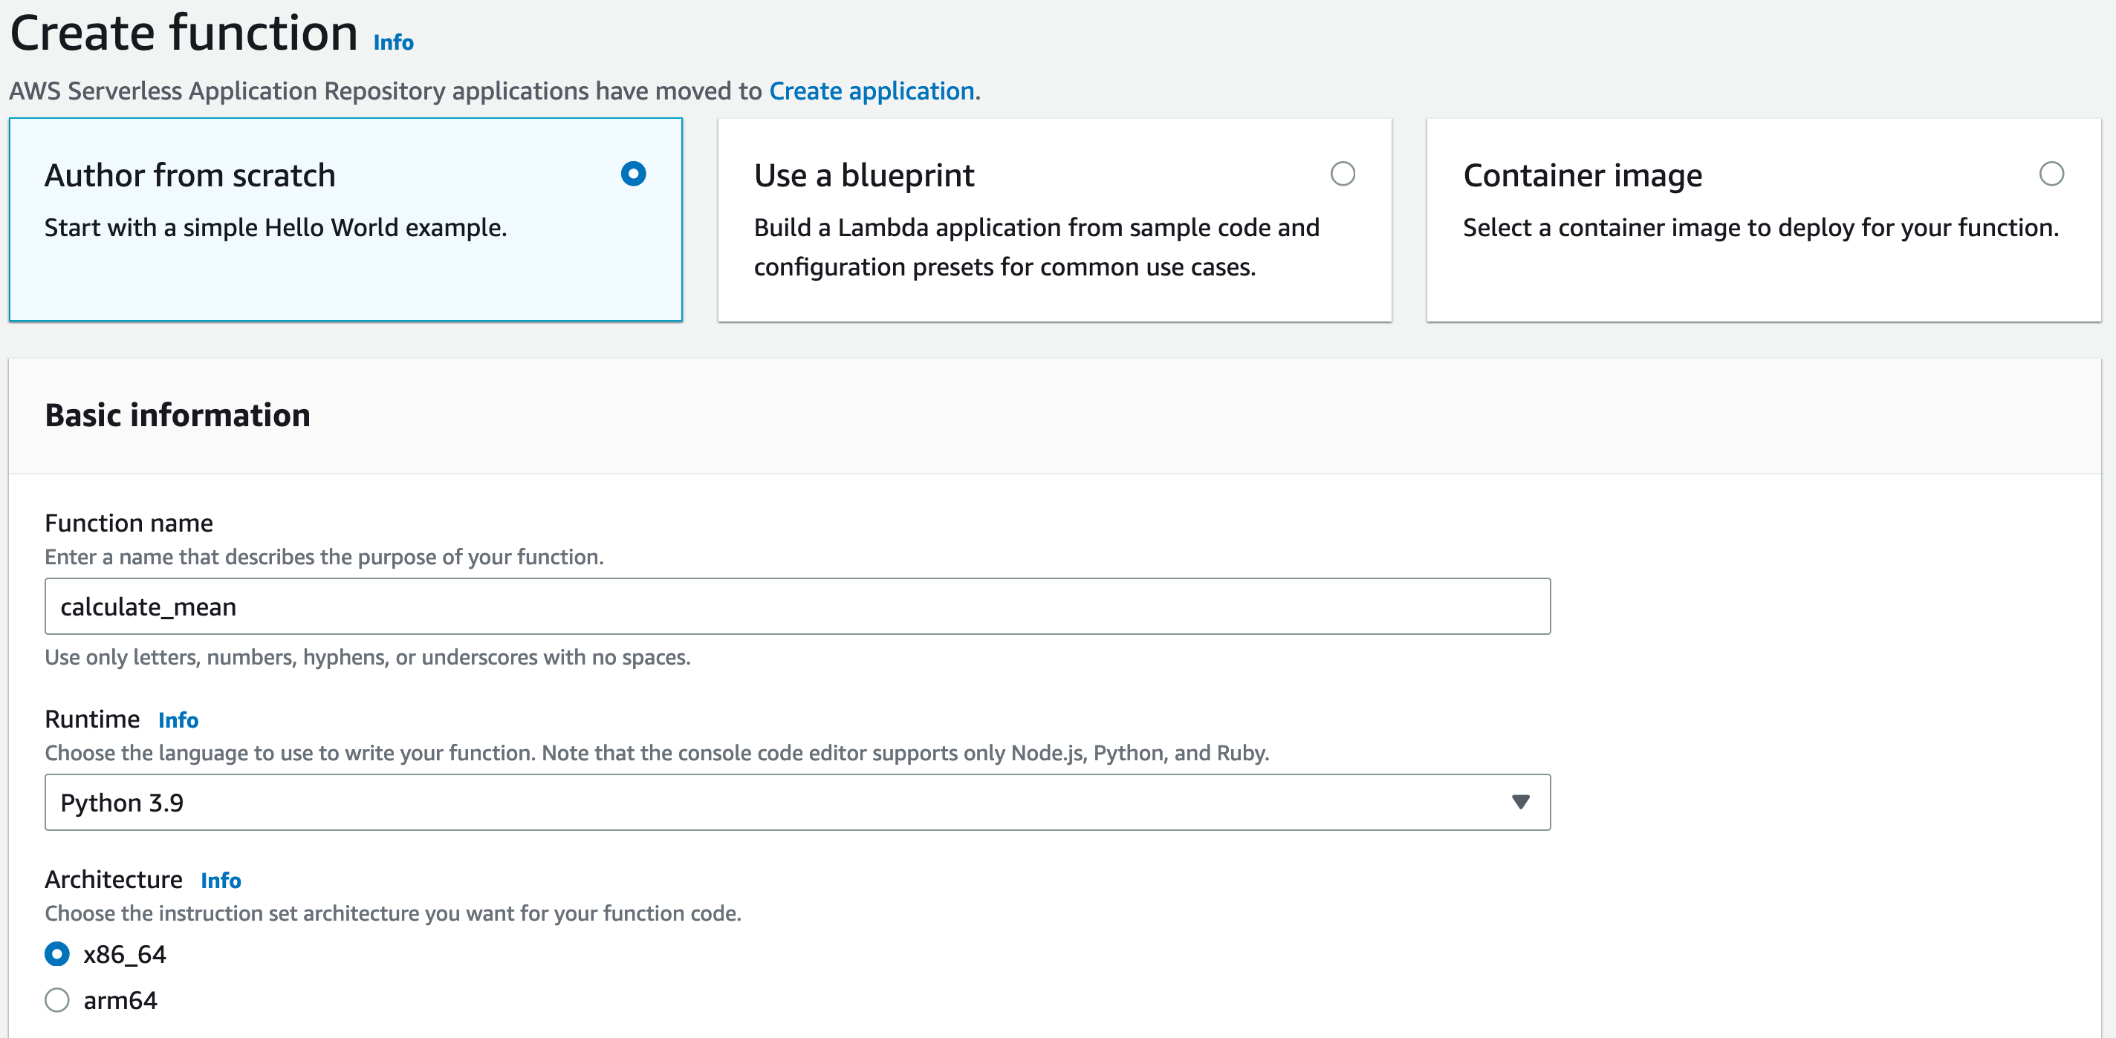
Task: Click in the Function name input field
Action: pyautogui.click(x=796, y=606)
